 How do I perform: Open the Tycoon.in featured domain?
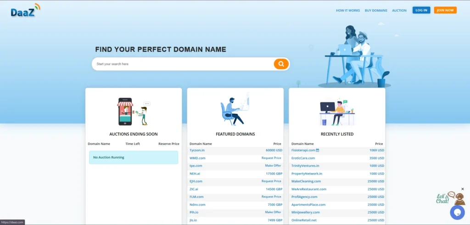tap(197, 150)
